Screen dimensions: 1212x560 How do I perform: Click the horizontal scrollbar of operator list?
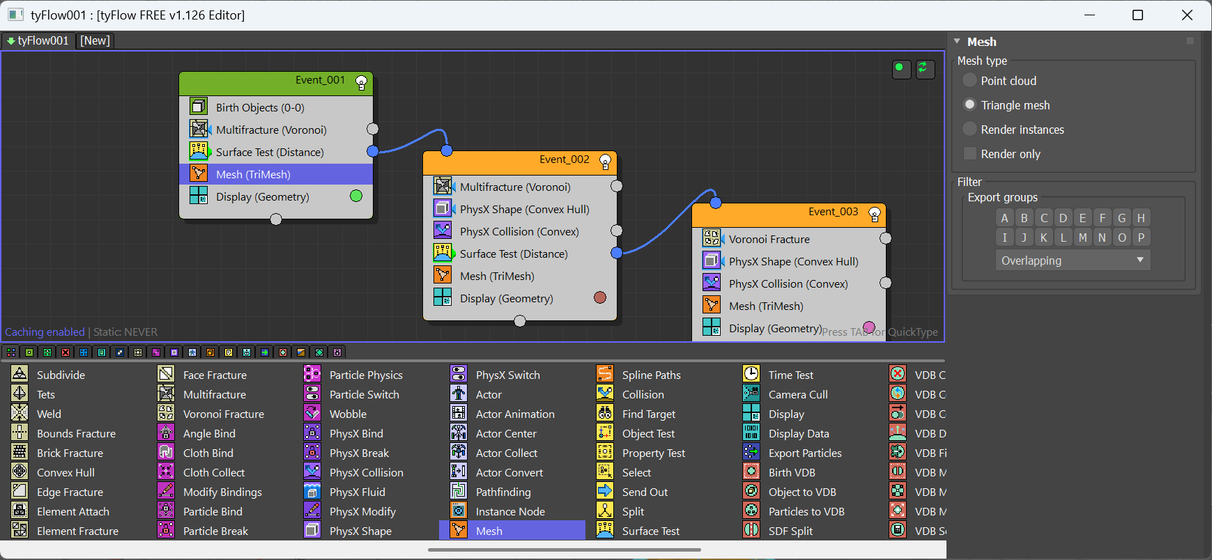pos(565,550)
